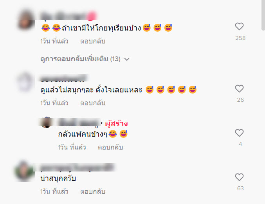Like the comment with 258 likes
The height and width of the screenshot is (204, 265).
tap(239, 26)
